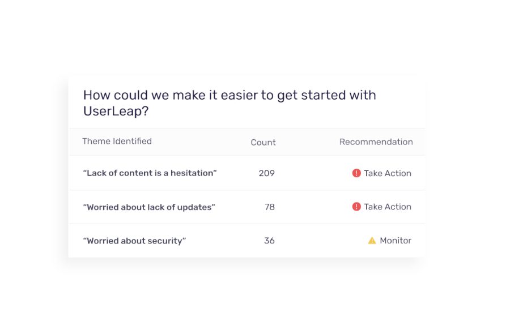Click the count value 36

(x=269, y=241)
